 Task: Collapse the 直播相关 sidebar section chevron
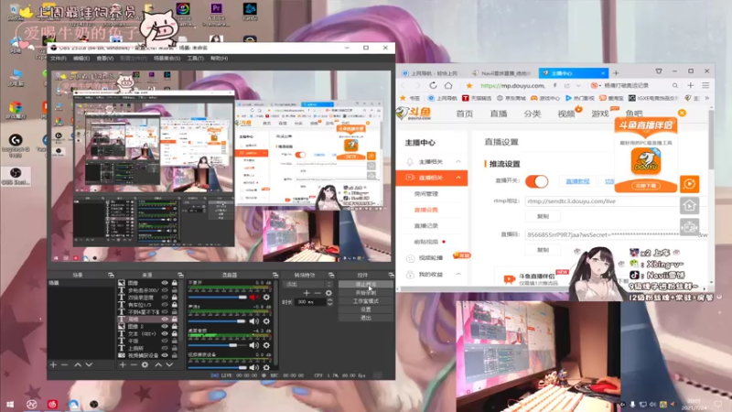458,178
